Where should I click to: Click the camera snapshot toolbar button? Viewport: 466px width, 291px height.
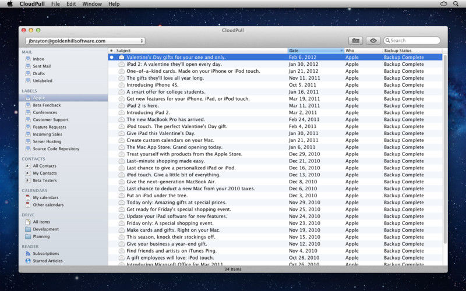pyautogui.click(x=355, y=41)
